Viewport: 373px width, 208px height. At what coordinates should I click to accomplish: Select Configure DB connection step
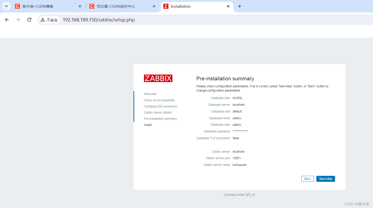click(160, 106)
